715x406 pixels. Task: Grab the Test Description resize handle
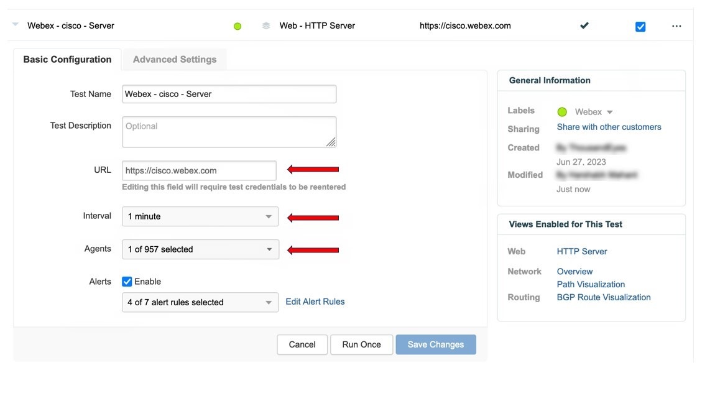pos(331,142)
